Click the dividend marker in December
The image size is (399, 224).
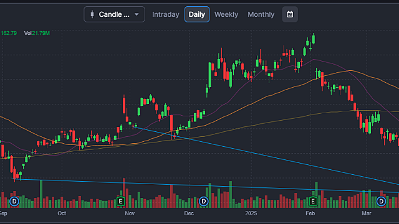pos(204,202)
